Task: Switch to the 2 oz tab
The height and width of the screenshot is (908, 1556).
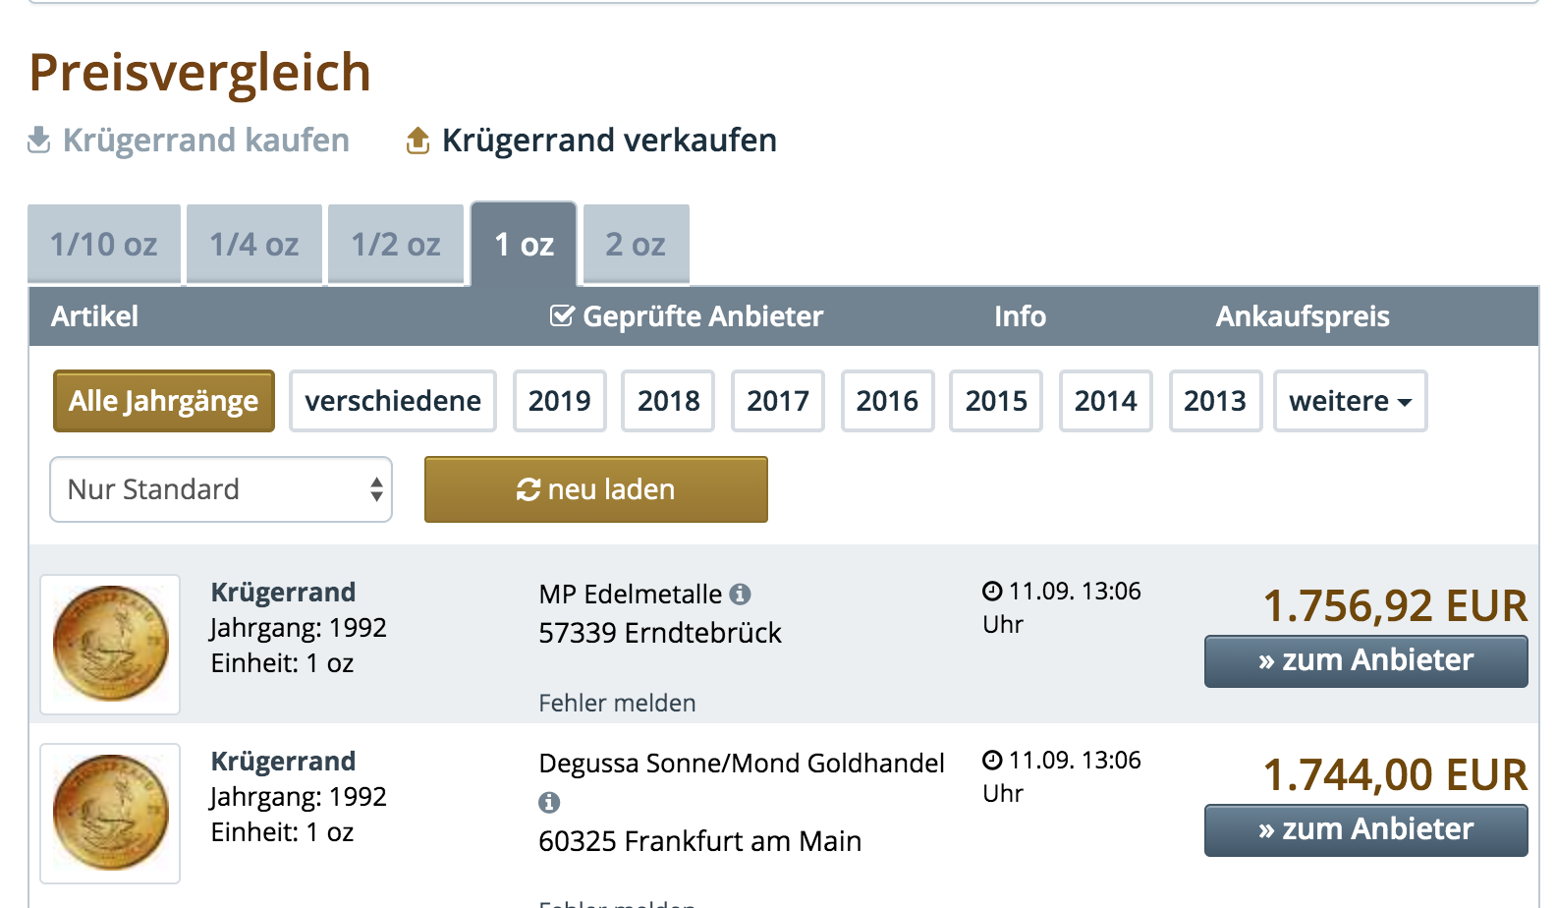Action: click(x=636, y=245)
